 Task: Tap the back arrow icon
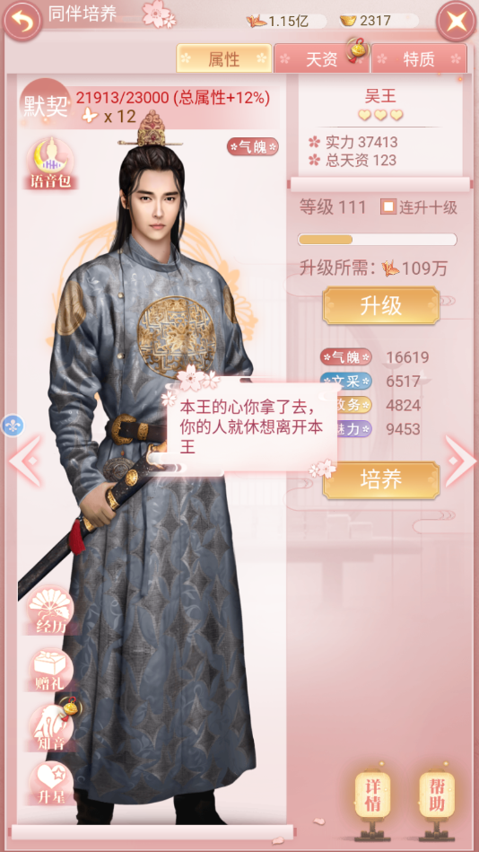coord(22,22)
